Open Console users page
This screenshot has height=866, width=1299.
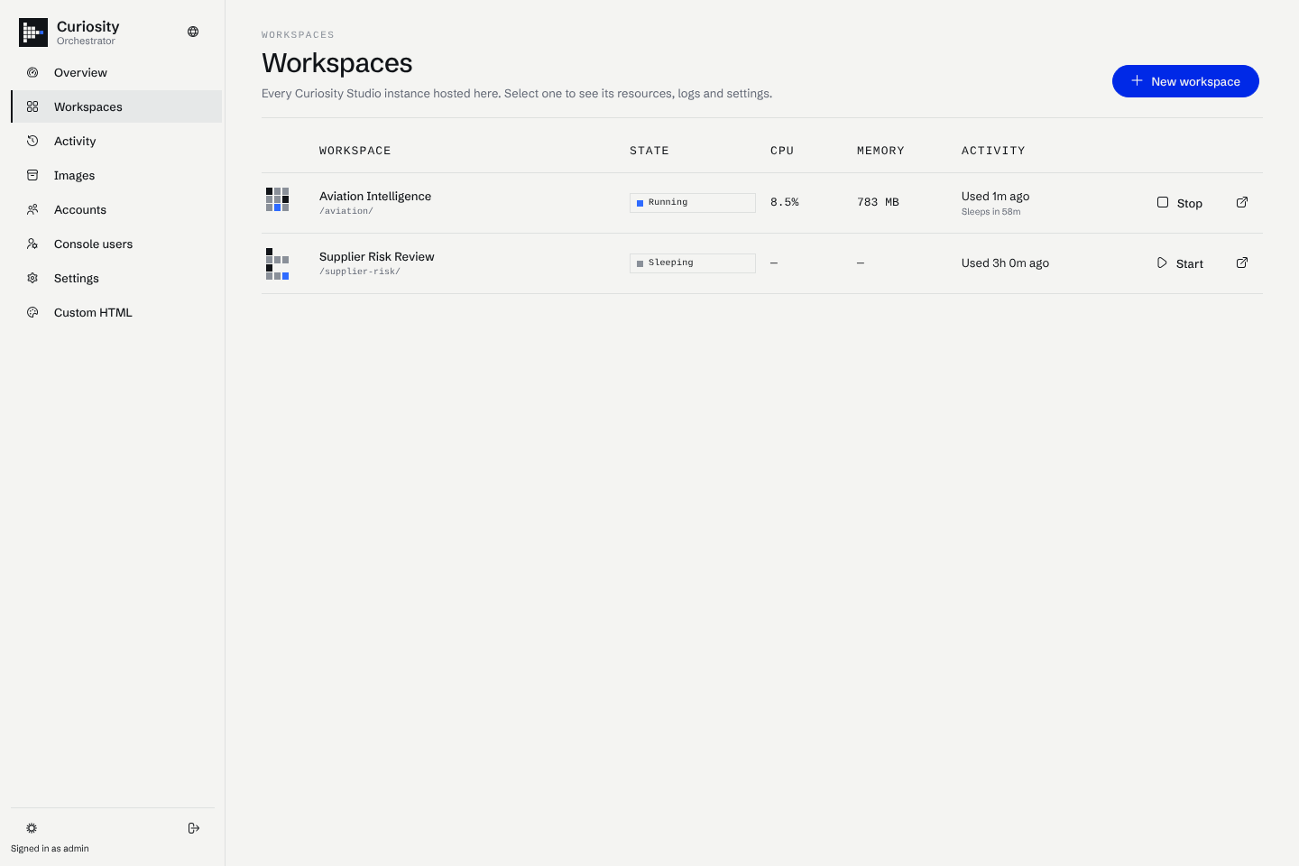pyautogui.click(x=116, y=244)
